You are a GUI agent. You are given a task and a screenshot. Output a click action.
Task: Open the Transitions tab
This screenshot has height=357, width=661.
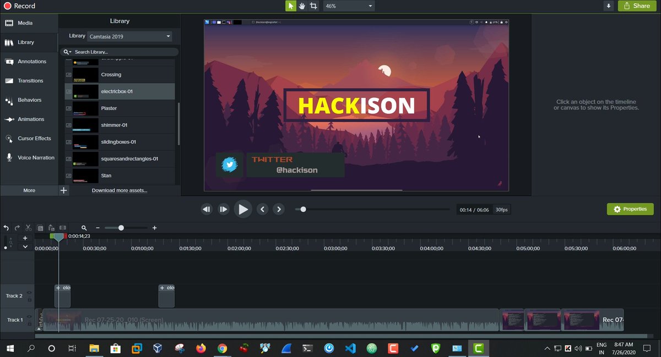[29, 81]
